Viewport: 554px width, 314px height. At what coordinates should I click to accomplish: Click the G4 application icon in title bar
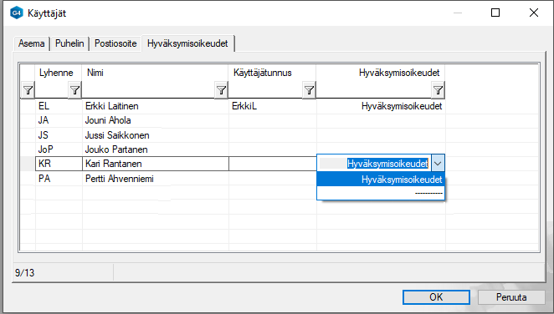click(x=16, y=13)
